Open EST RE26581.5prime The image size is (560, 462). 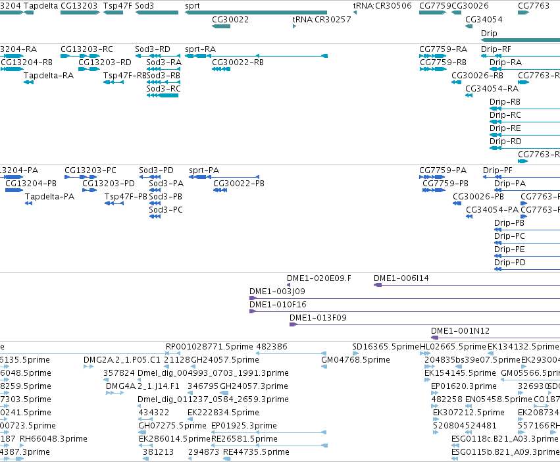point(270,446)
